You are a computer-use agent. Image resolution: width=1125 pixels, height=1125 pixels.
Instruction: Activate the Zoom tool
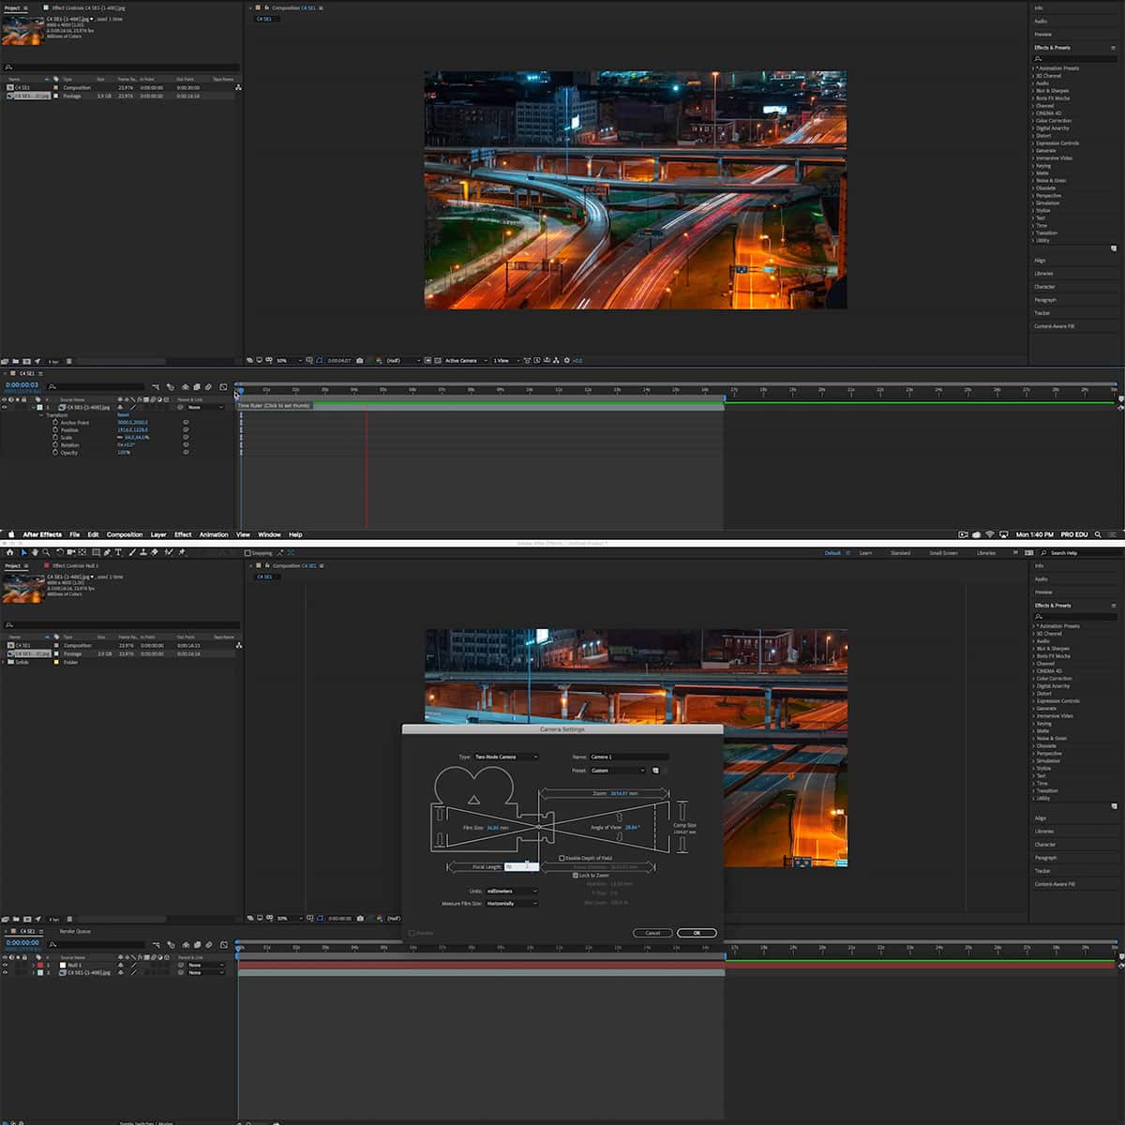pyautogui.click(x=46, y=552)
